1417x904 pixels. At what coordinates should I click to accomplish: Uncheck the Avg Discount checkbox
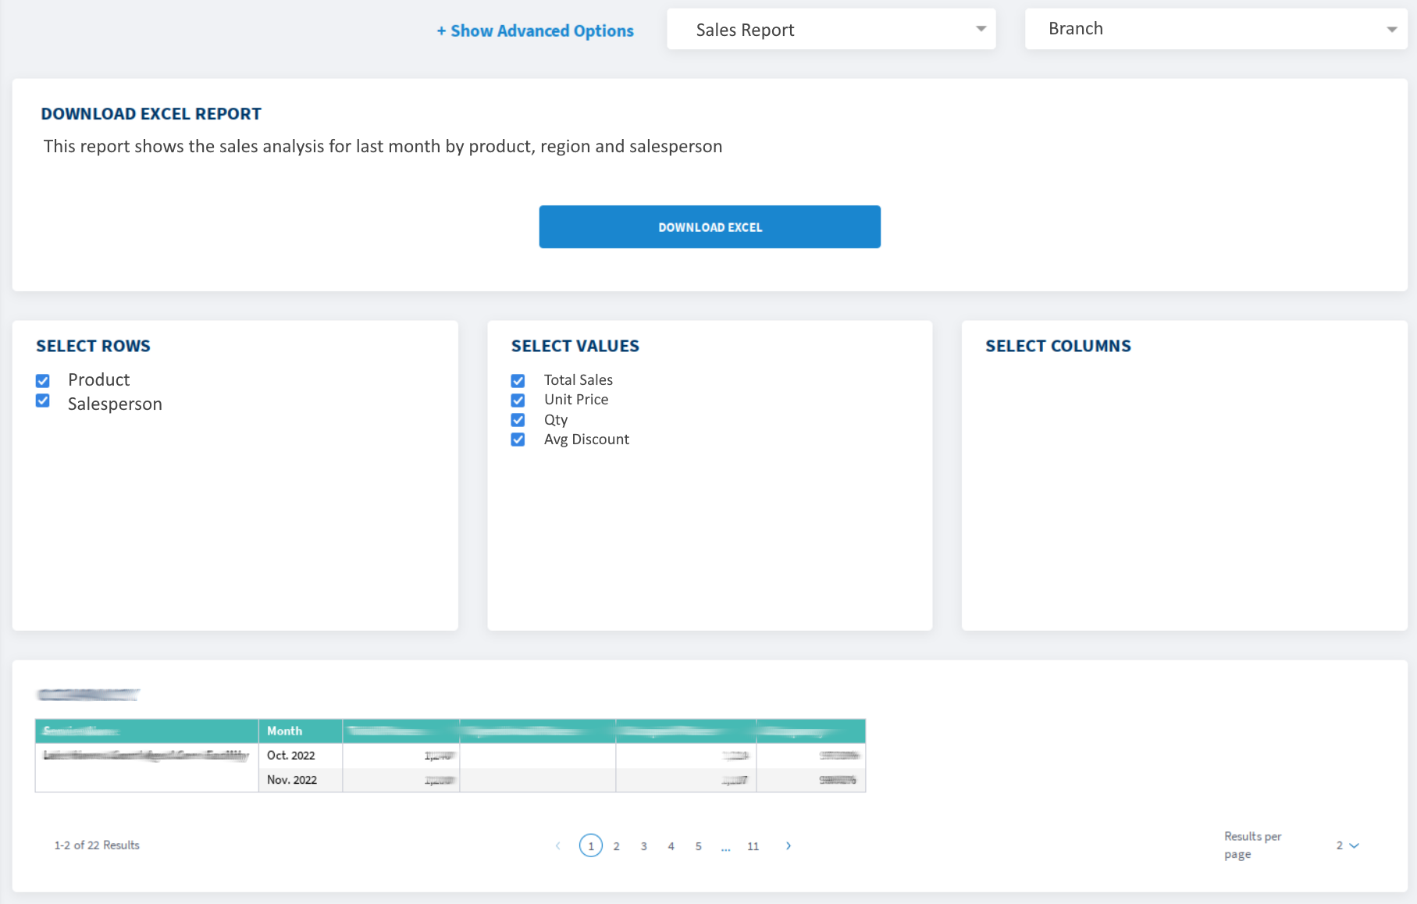(518, 440)
